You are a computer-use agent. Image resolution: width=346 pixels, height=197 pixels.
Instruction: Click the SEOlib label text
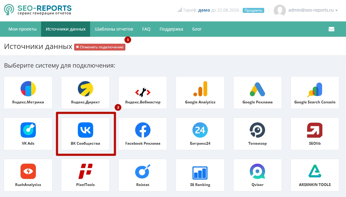pos(315,143)
